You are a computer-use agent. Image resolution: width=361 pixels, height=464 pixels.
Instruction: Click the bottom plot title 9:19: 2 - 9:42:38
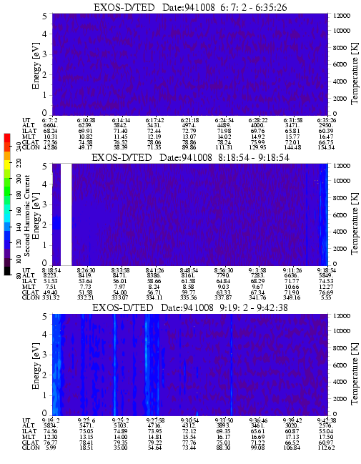(254, 308)
